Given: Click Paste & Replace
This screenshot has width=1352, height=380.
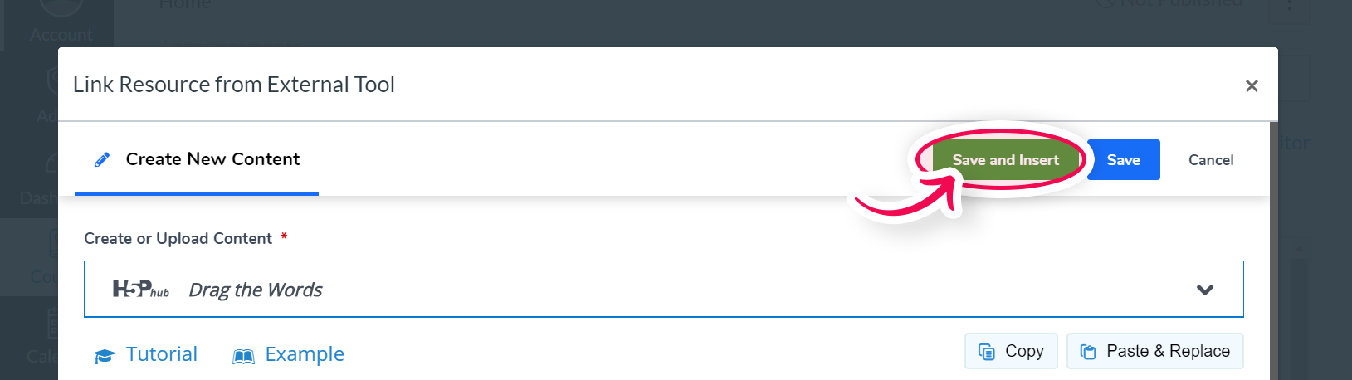Looking at the screenshot, I should [x=1154, y=351].
